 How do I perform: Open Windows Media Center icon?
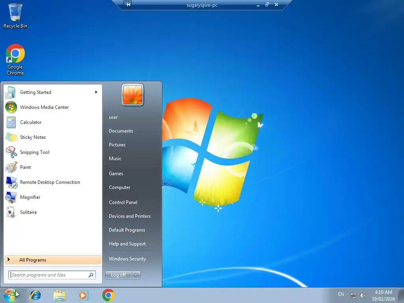point(11,107)
